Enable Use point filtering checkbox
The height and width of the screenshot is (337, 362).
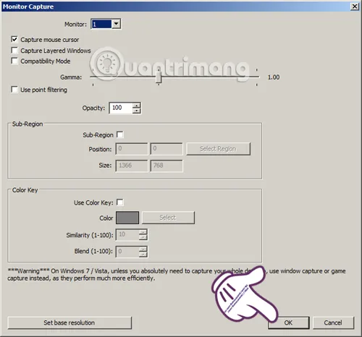[x=14, y=90]
